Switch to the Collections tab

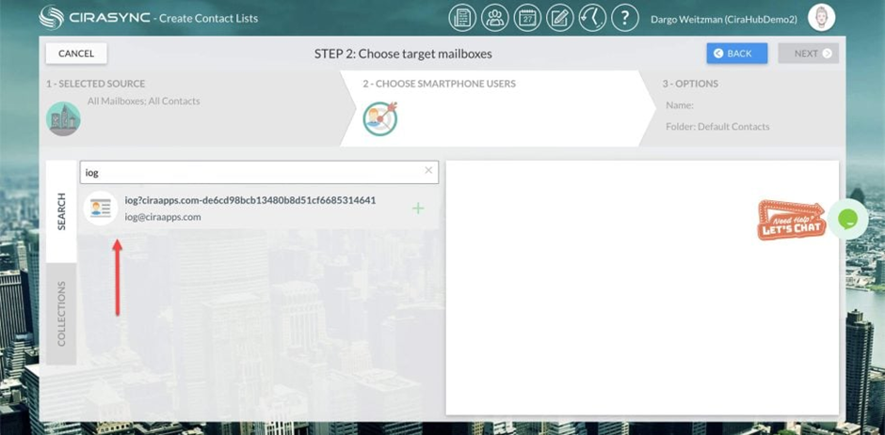tap(61, 314)
